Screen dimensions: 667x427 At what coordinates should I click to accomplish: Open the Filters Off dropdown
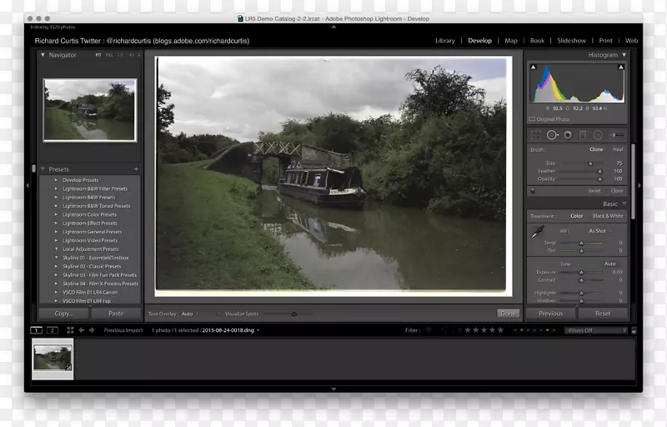pos(596,330)
